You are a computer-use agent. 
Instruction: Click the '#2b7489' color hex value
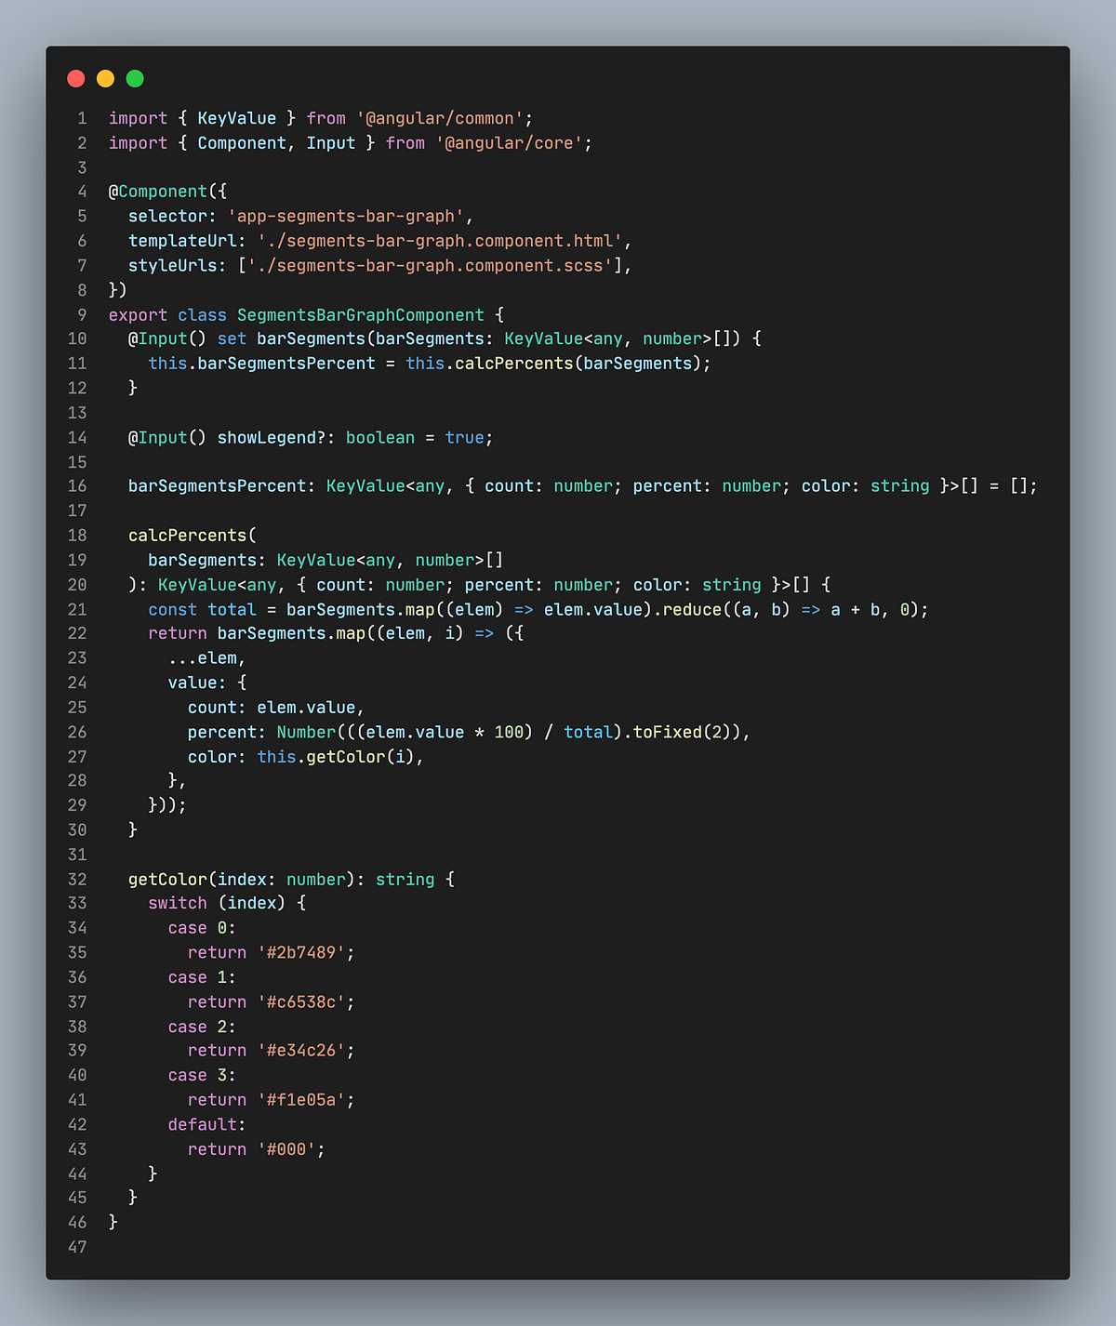pos(302,952)
